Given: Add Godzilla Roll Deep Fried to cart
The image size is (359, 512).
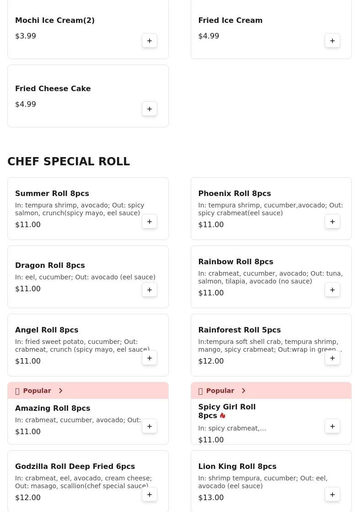Looking at the screenshot, I should click(150, 495).
